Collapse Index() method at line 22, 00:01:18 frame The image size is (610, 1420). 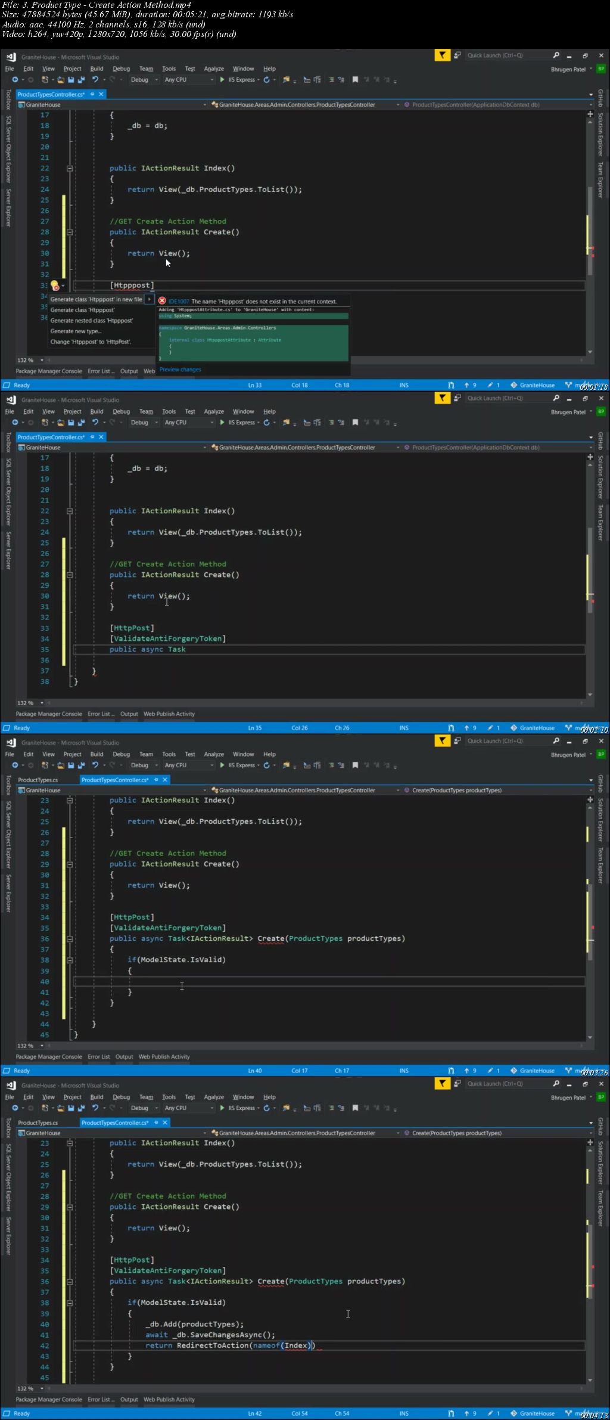pyautogui.click(x=70, y=168)
